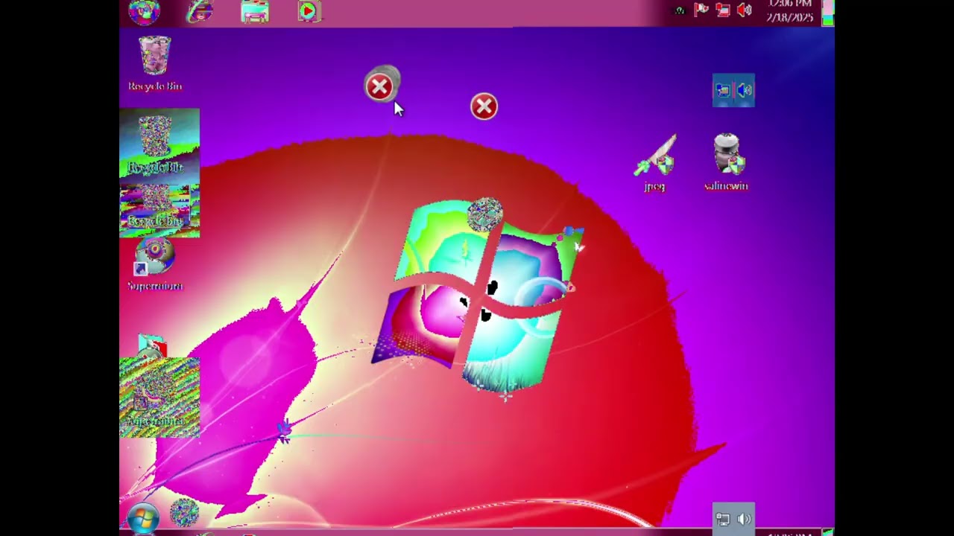Viewport: 954px width, 536px height.
Task: Select the Supermium shortcut with the clear label
Action: 155,266
